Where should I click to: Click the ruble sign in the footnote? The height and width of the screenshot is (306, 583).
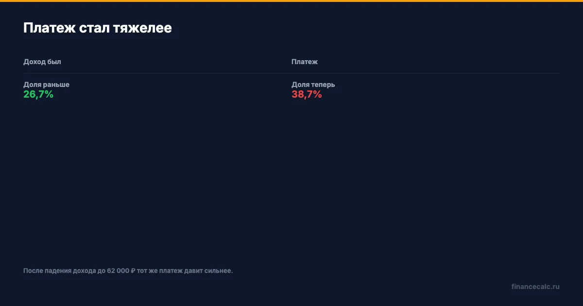(x=133, y=271)
